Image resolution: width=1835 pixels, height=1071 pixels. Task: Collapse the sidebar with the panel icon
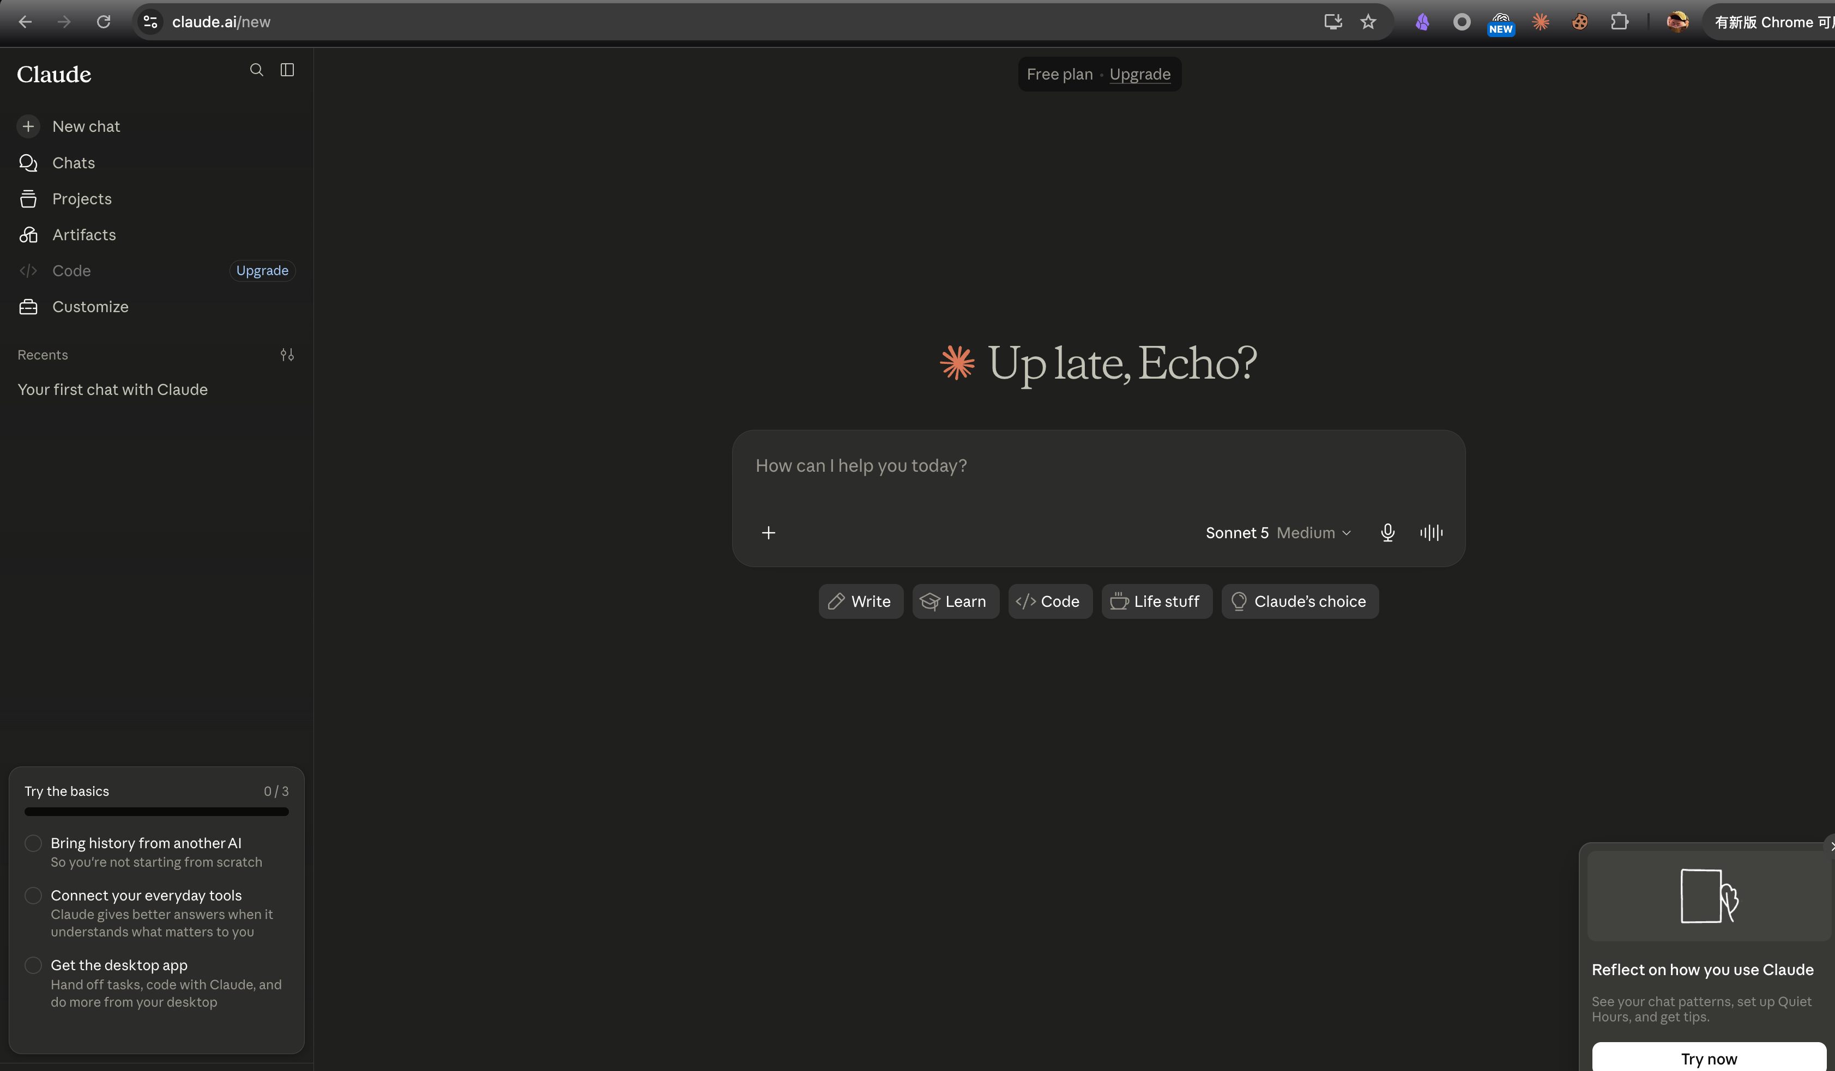(288, 70)
